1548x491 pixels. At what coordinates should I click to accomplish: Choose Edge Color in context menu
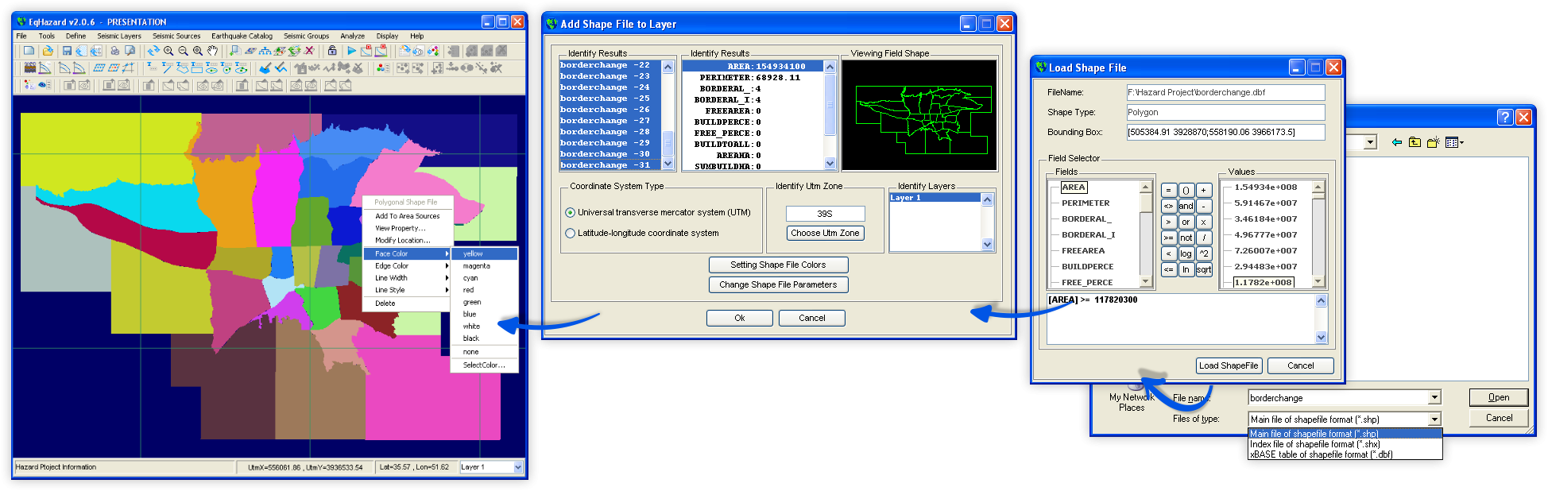pyautogui.click(x=392, y=266)
